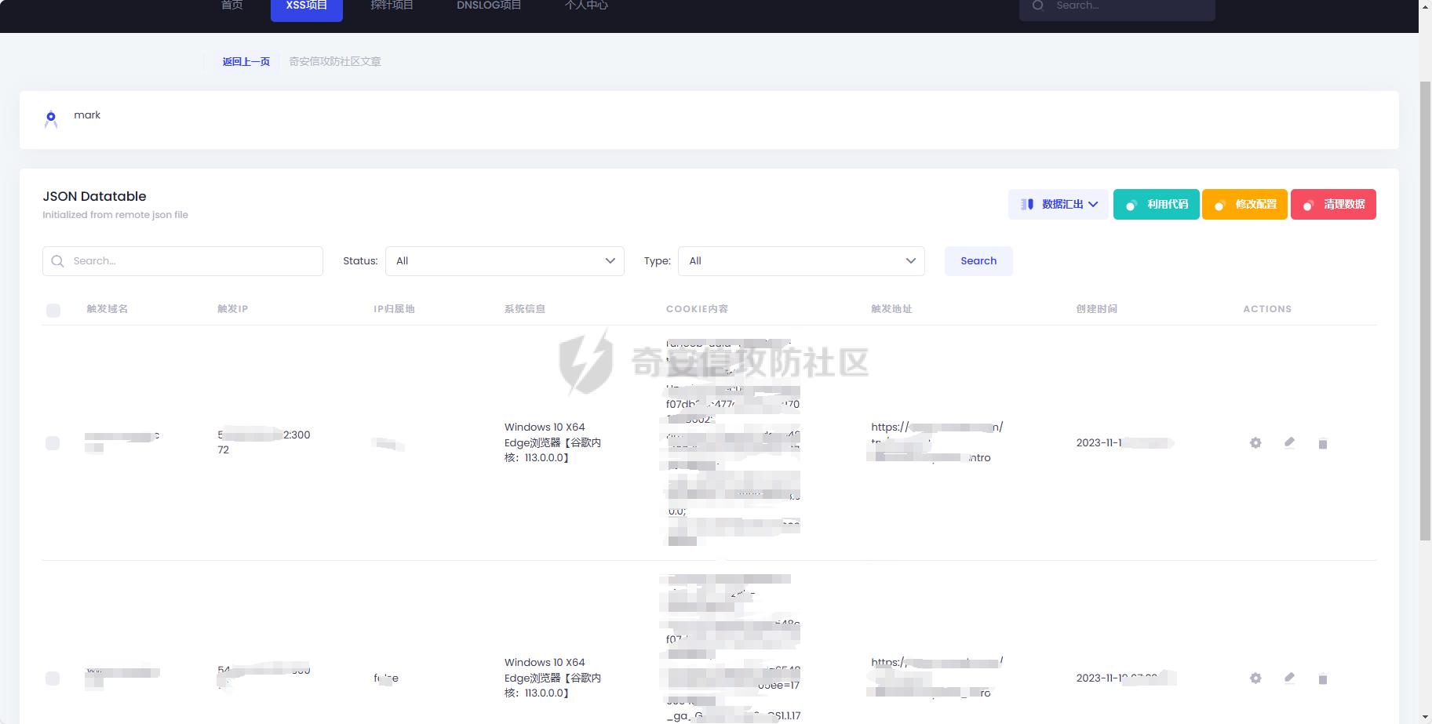This screenshot has height=724, width=1432.
Task: Toggle the select-all checkbox in table header
Action: pos(53,311)
